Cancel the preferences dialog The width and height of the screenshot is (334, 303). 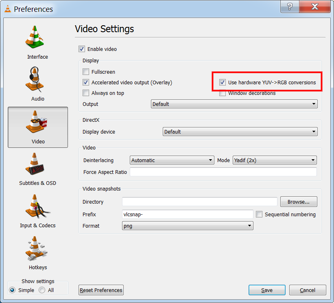click(308, 290)
